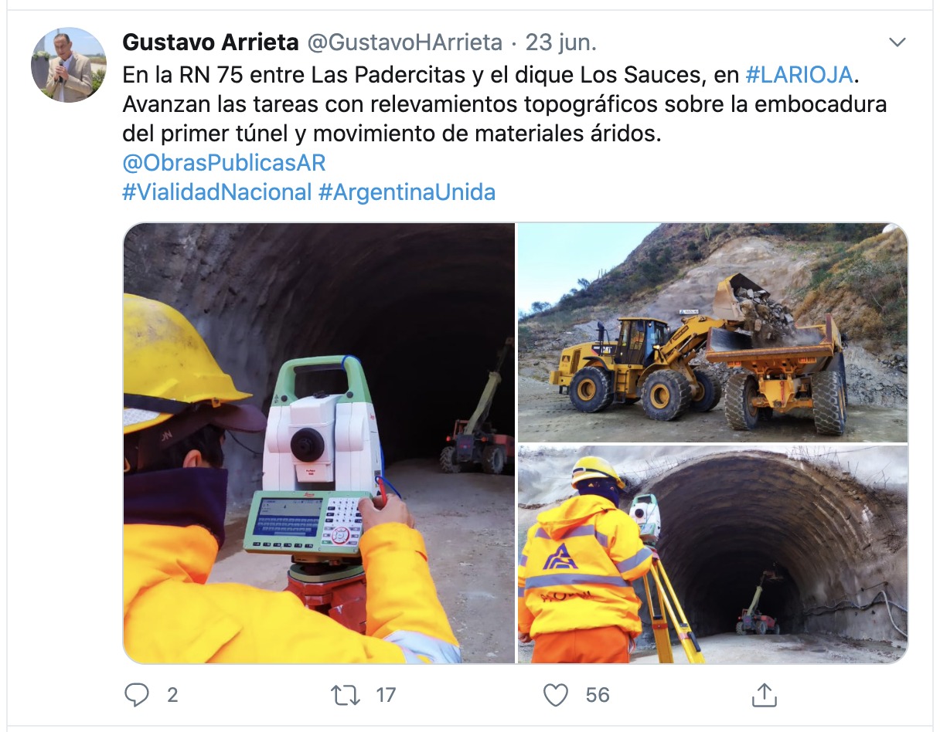This screenshot has height=732, width=940.
Task: Click the like count 56
Action: click(x=598, y=695)
